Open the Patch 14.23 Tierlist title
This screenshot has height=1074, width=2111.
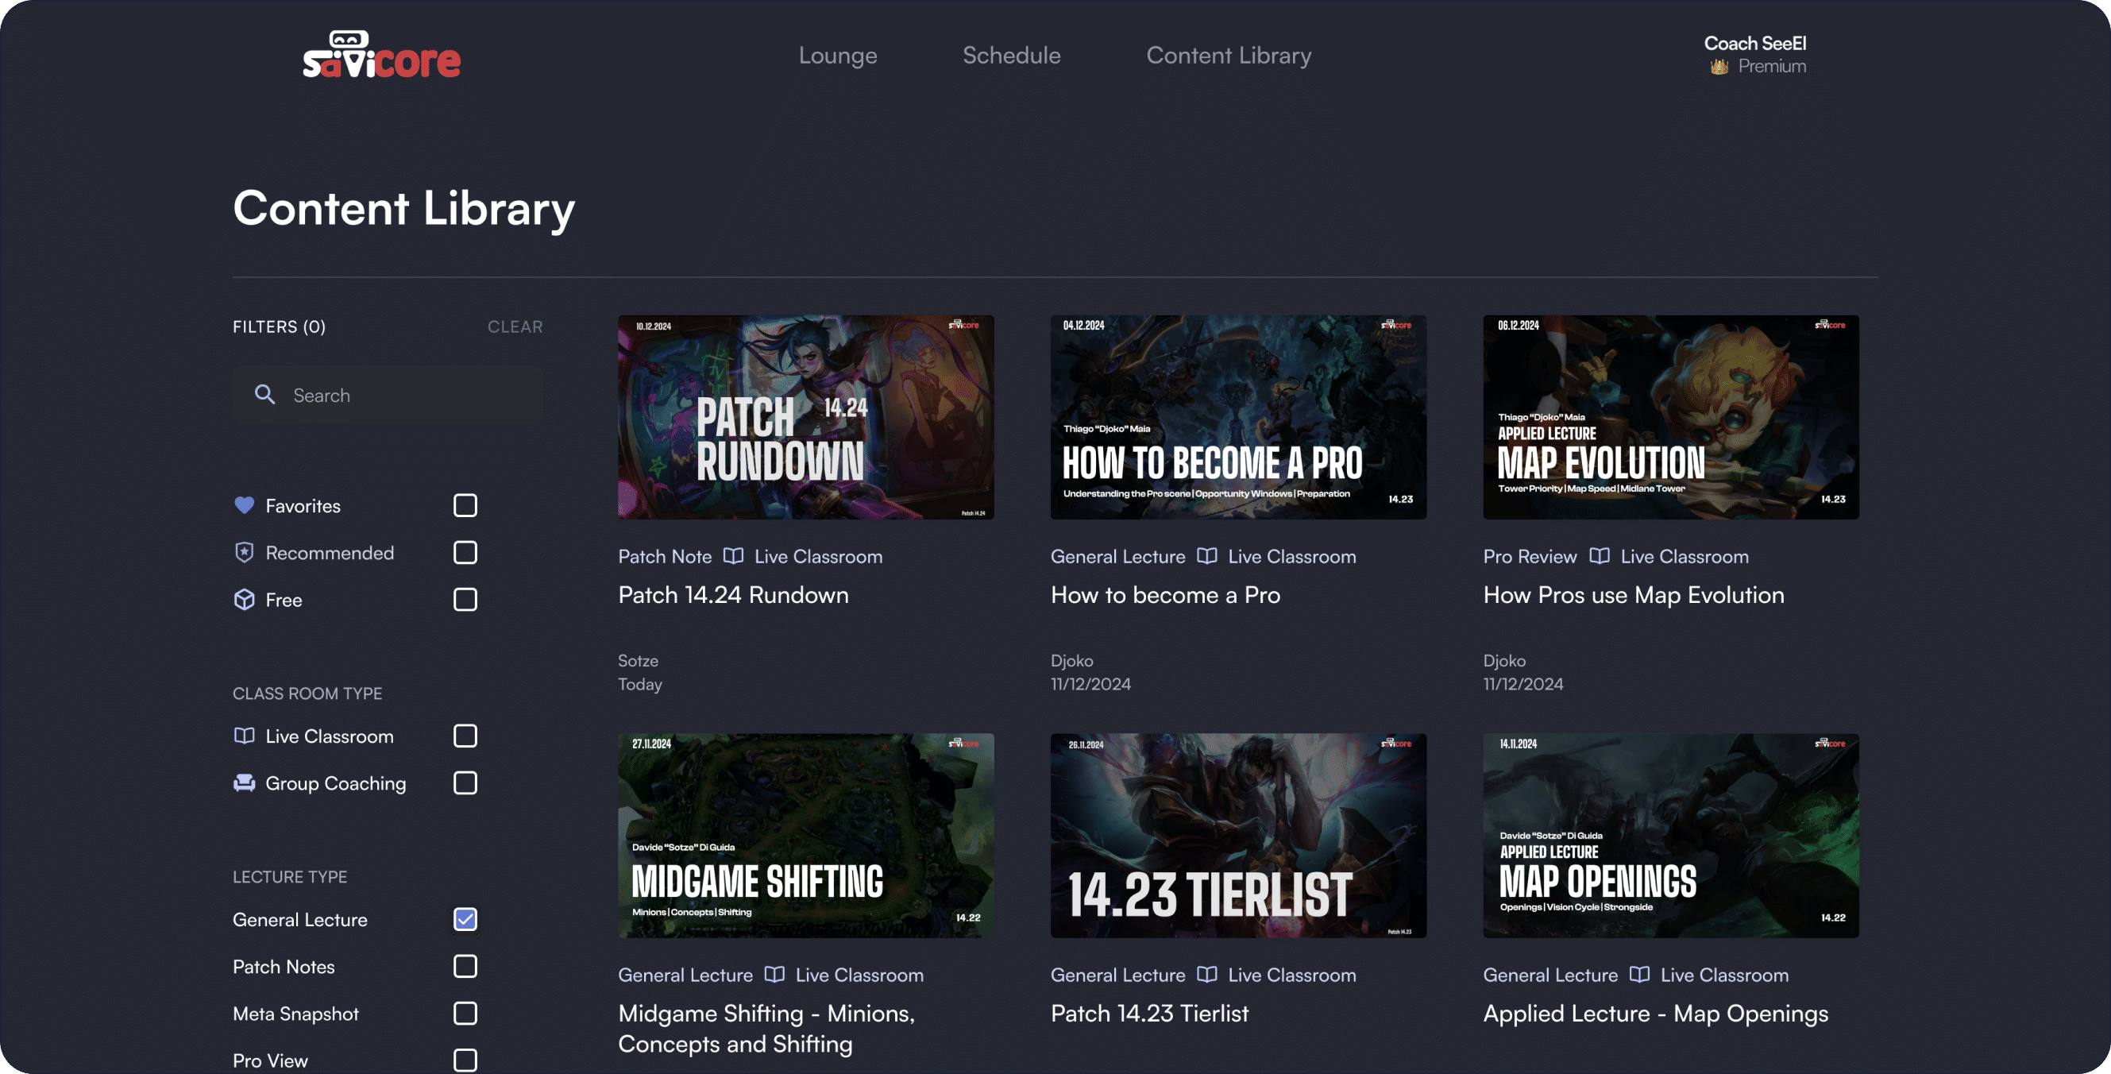point(1149,1013)
